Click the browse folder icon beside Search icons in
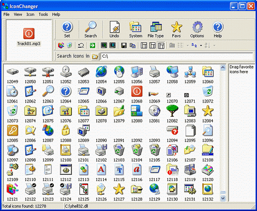The image size is (257, 211). click(95, 57)
